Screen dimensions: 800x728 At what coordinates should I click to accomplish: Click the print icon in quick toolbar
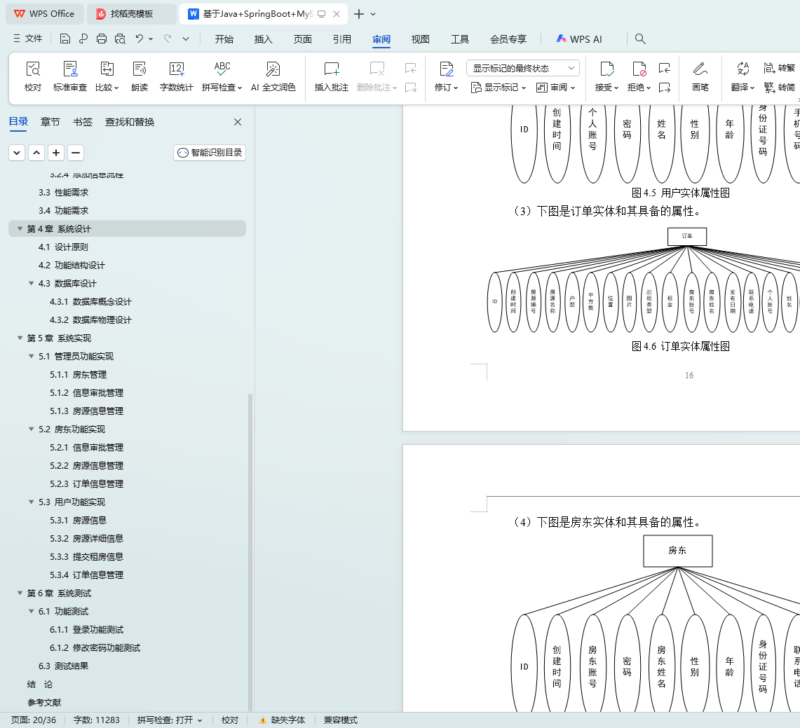point(102,39)
